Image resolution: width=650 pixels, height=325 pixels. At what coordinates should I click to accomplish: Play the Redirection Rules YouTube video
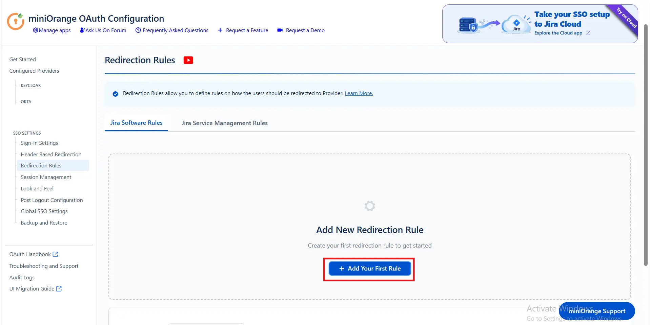point(188,60)
